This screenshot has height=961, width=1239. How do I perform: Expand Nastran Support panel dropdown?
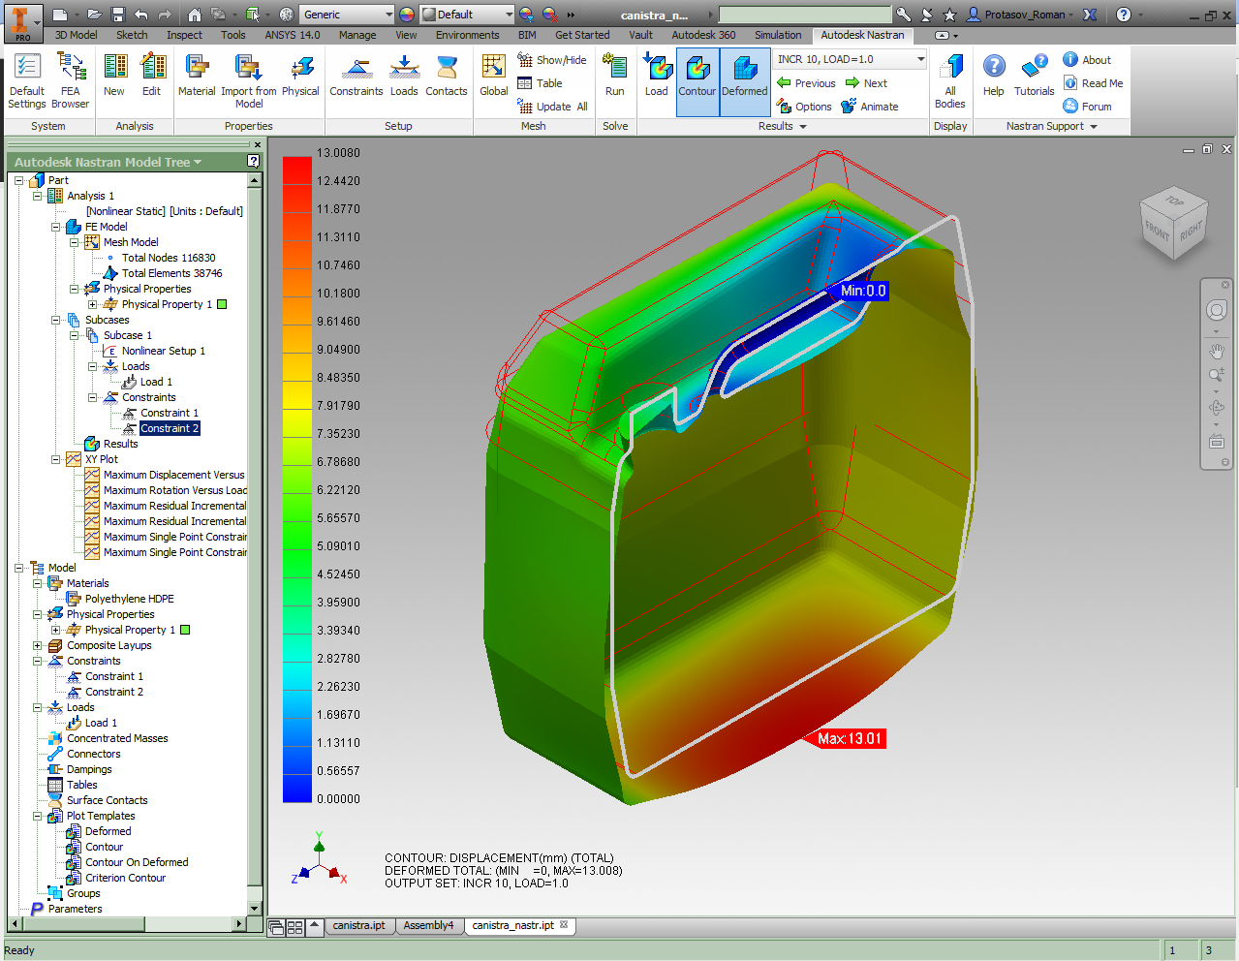(1052, 126)
